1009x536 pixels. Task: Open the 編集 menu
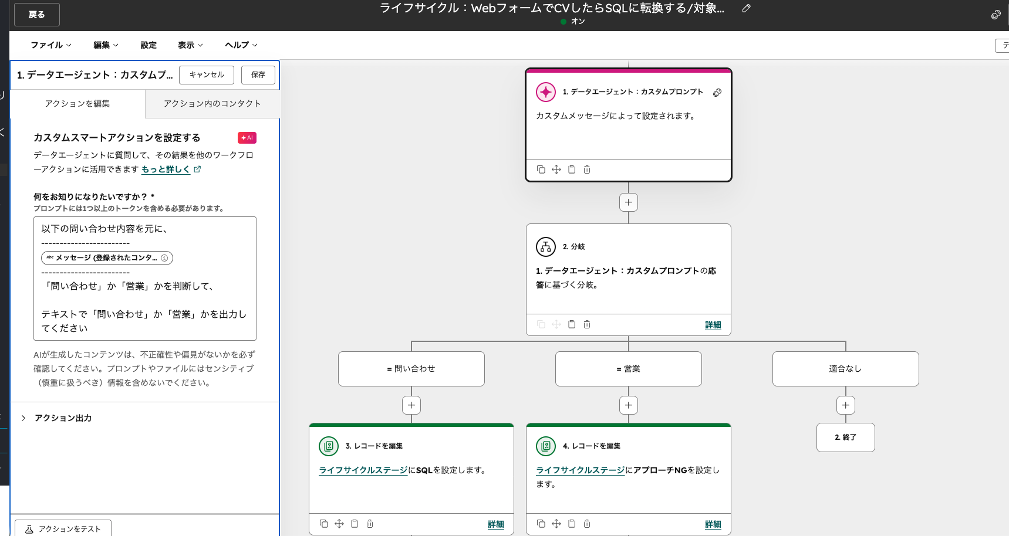106,45
